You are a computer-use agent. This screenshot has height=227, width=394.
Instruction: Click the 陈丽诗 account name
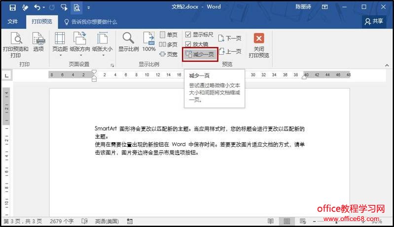(303, 7)
